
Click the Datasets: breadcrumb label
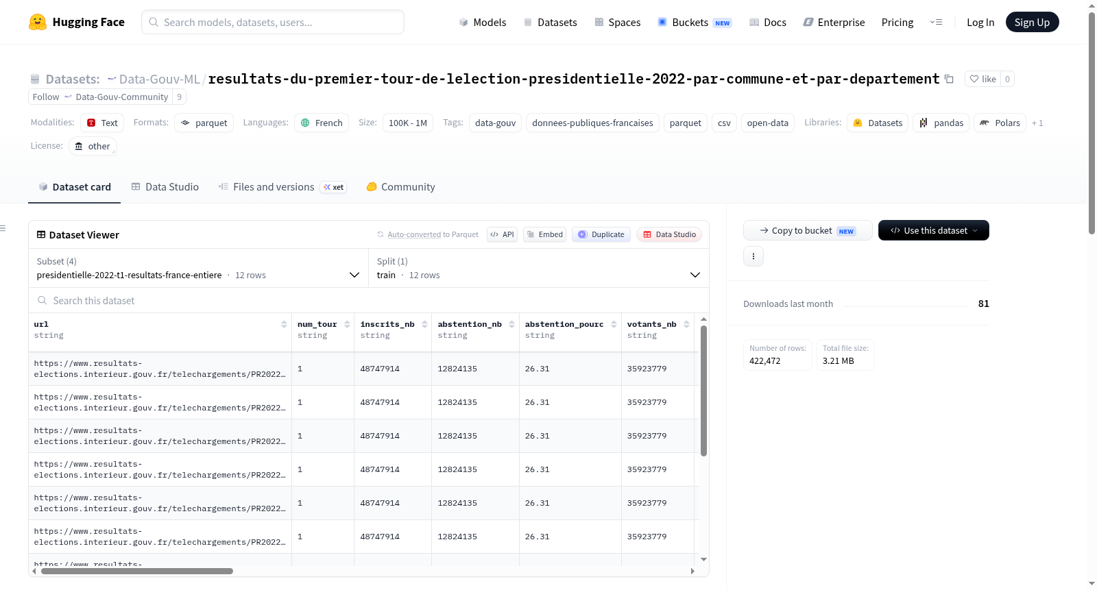(73, 79)
